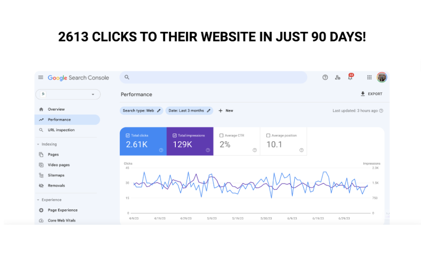Open the Google apps grid
Viewport: 421px width, 264px height.
pyautogui.click(x=369, y=78)
